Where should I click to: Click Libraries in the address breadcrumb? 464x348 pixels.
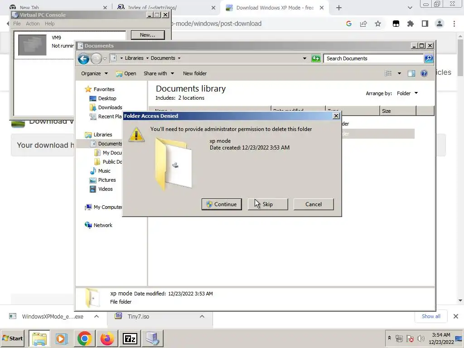[134, 58]
